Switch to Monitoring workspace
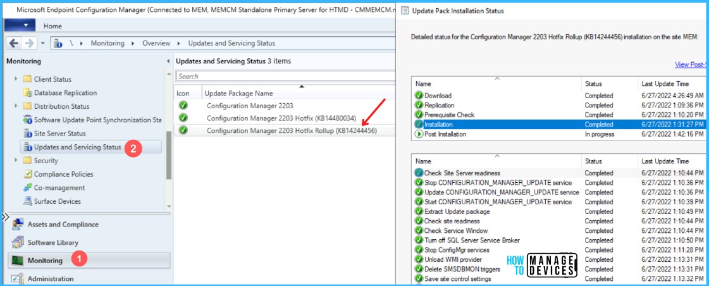Image resolution: width=709 pixels, height=286 pixels. (89, 261)
